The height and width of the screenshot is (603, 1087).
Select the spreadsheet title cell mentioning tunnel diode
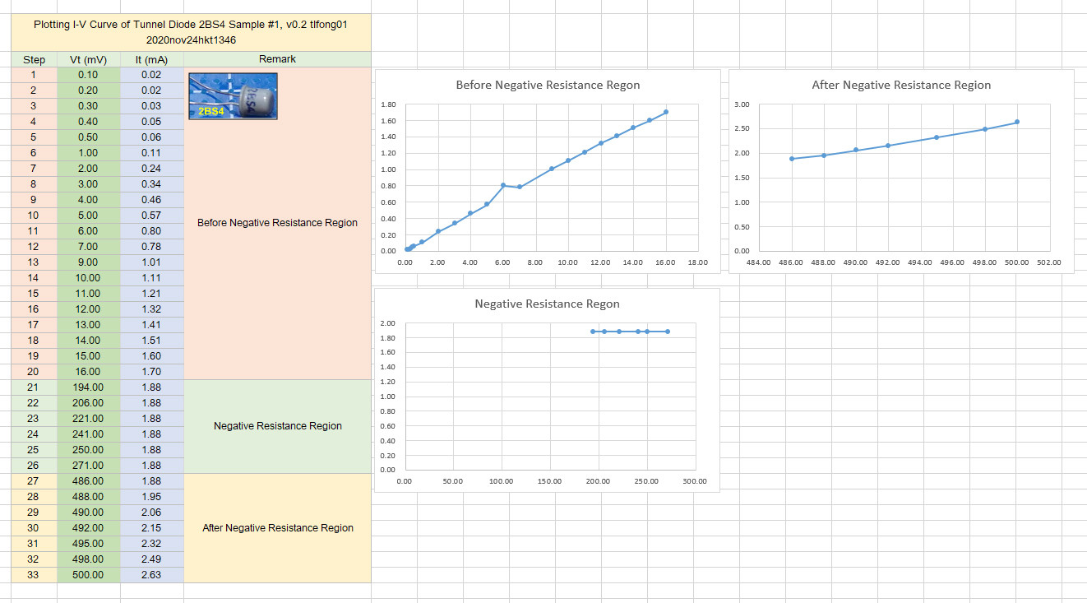pos(189,32)
